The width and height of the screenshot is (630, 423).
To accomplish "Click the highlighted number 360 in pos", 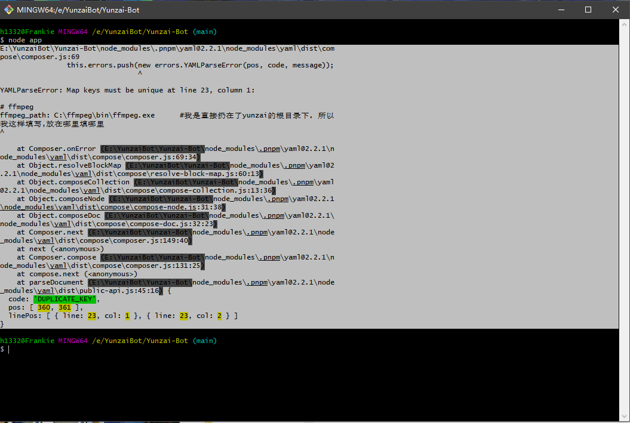I will pos(44,307).
